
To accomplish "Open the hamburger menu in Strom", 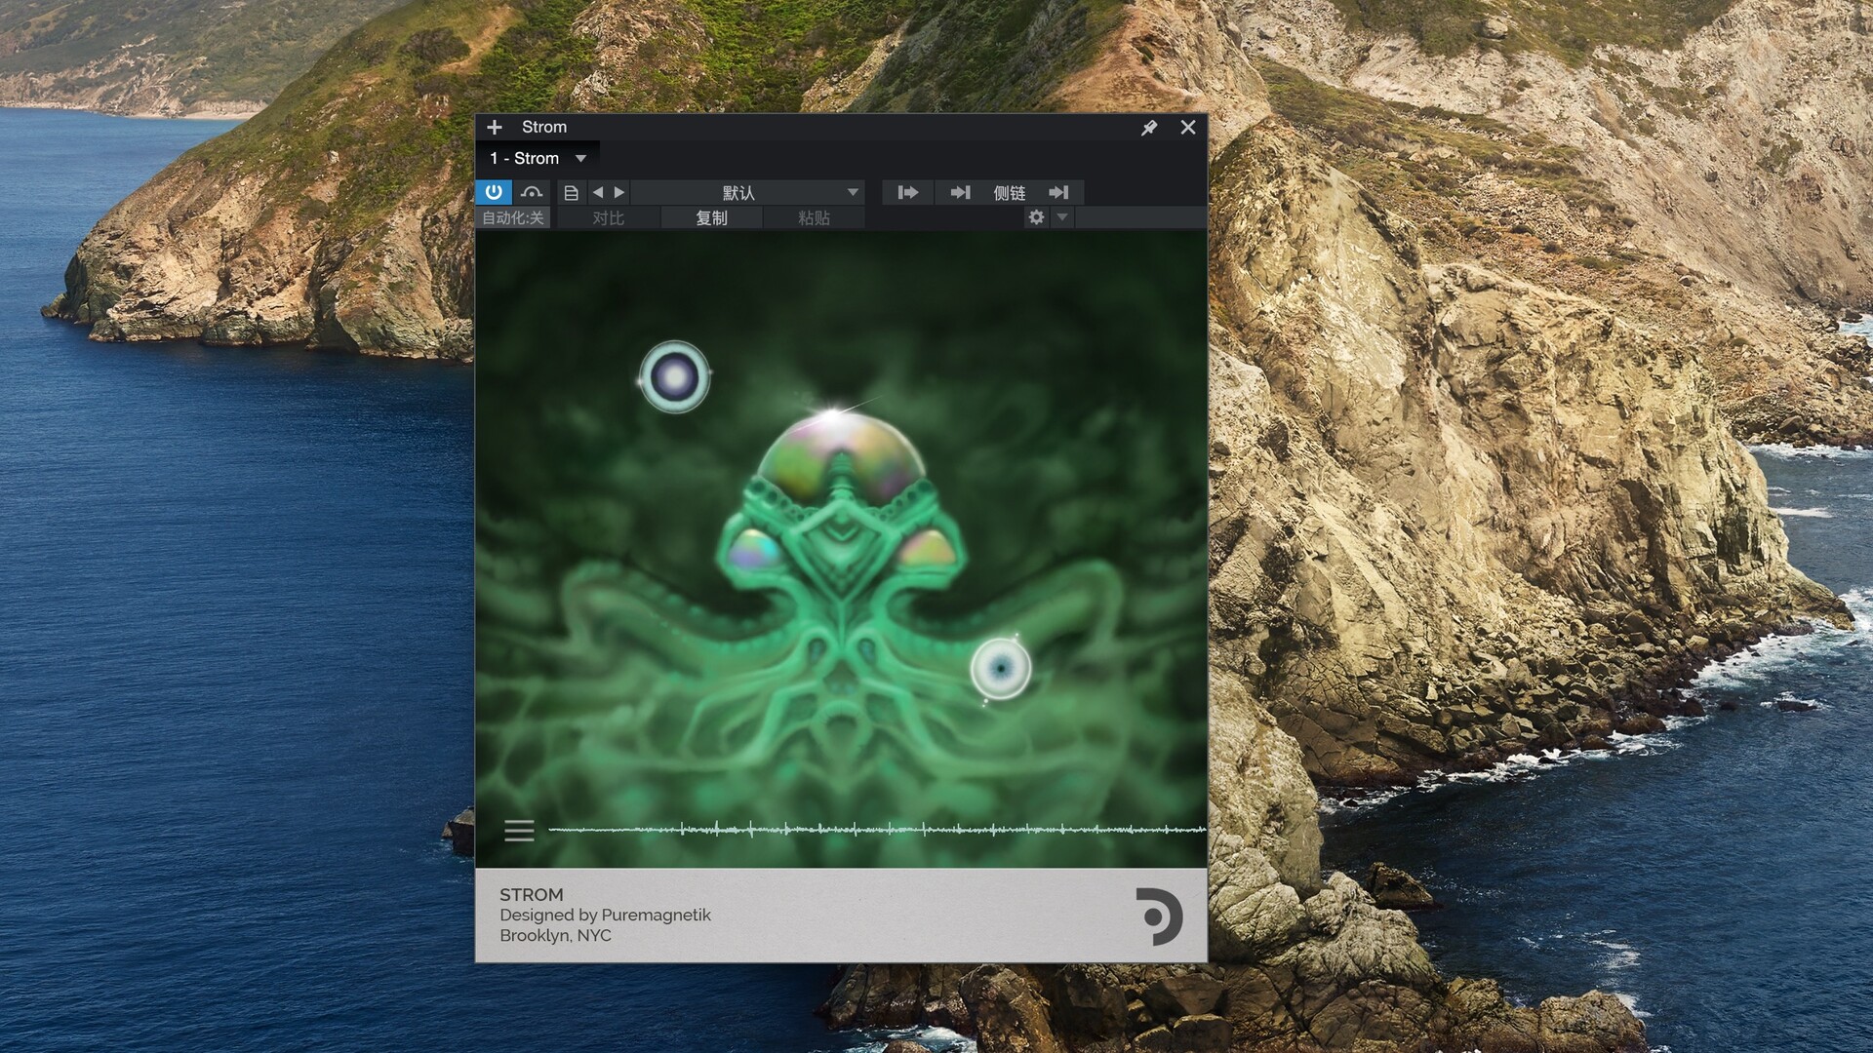I will click(519, 830).
